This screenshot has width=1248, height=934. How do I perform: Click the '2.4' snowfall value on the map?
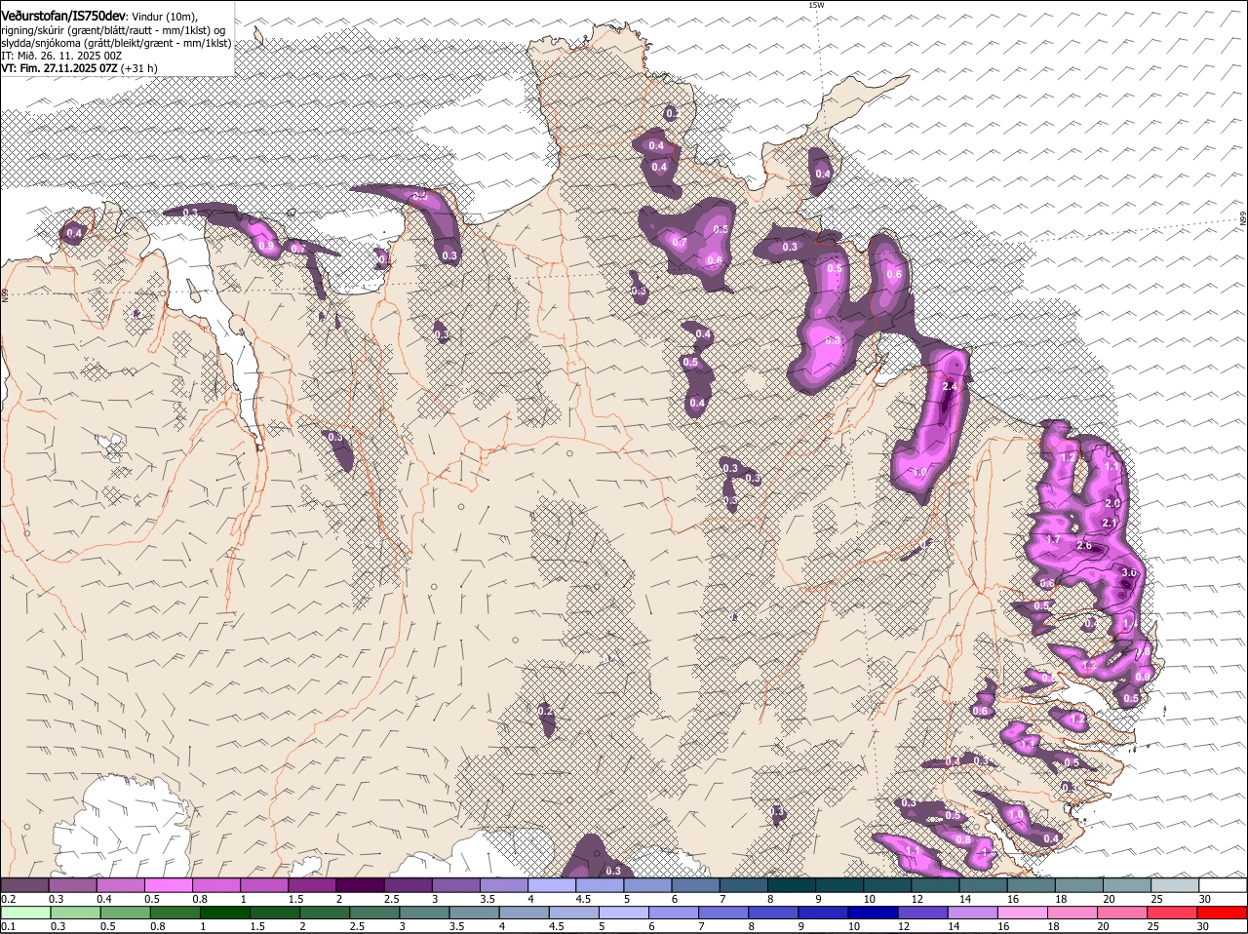click(951, 387)
